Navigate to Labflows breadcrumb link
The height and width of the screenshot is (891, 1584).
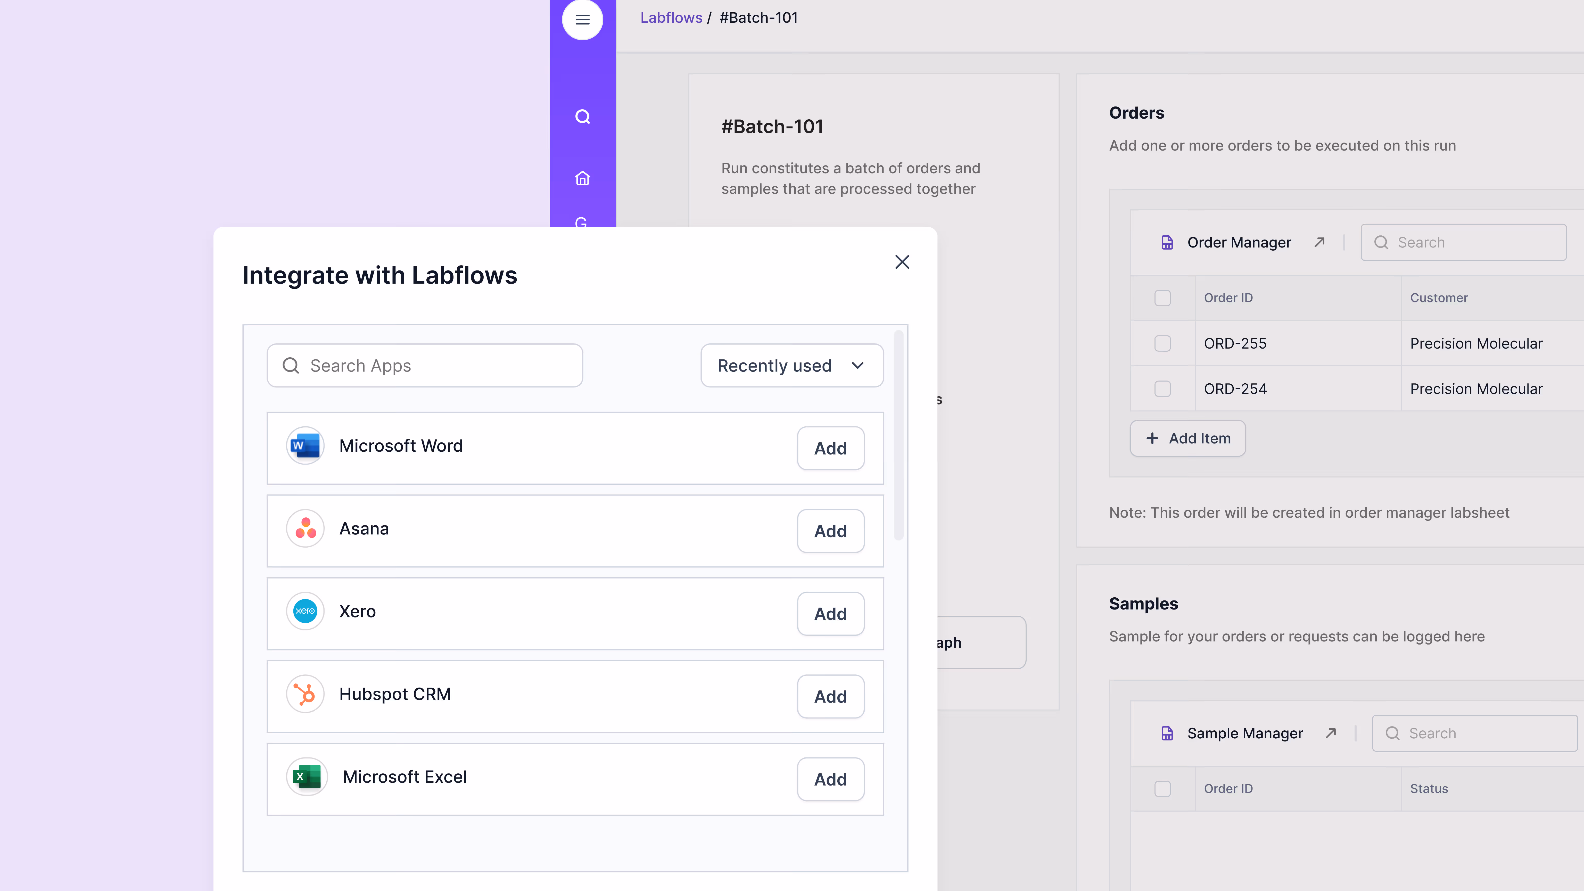pos(671,17)
